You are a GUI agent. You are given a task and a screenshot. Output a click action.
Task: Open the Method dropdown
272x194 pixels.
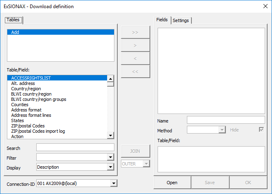(222, 130)
